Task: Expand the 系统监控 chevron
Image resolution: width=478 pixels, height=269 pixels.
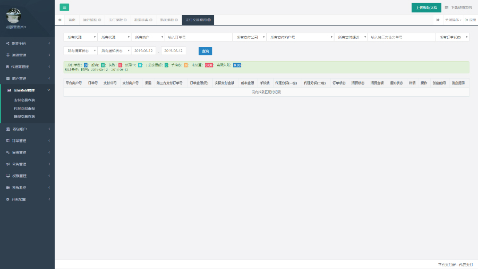Action: tap(49, 188)
